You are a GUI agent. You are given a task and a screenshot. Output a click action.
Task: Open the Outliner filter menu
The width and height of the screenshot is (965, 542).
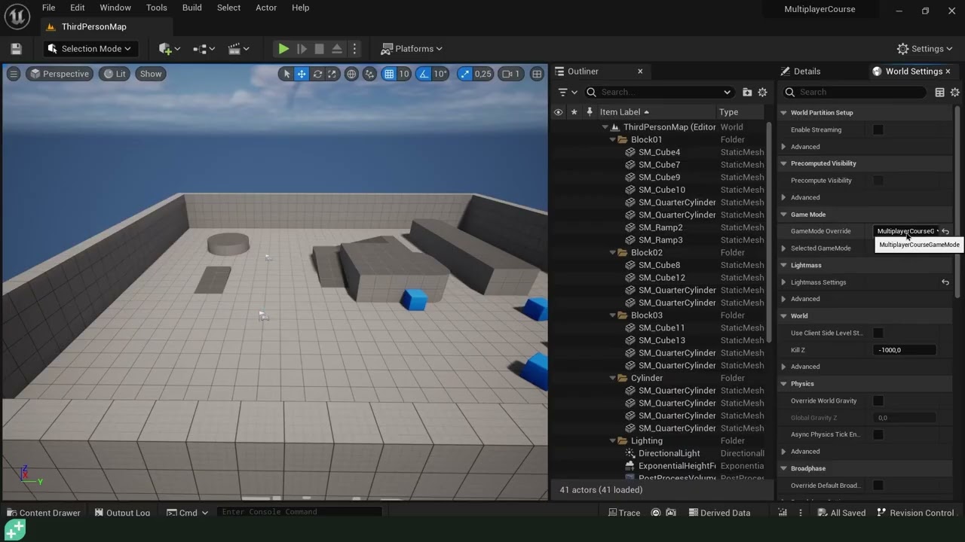pyautogui.click(x=567, y=92)
